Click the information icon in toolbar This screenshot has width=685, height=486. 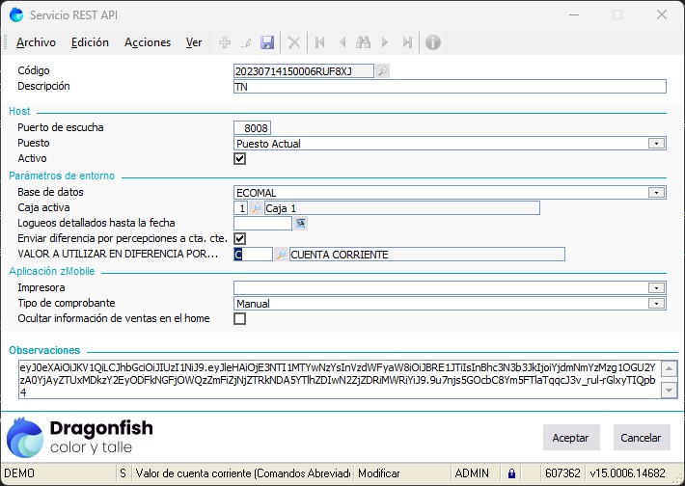point(433,42)
